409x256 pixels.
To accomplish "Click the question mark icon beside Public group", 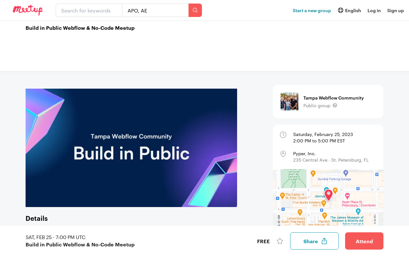I will click(335, 105).
